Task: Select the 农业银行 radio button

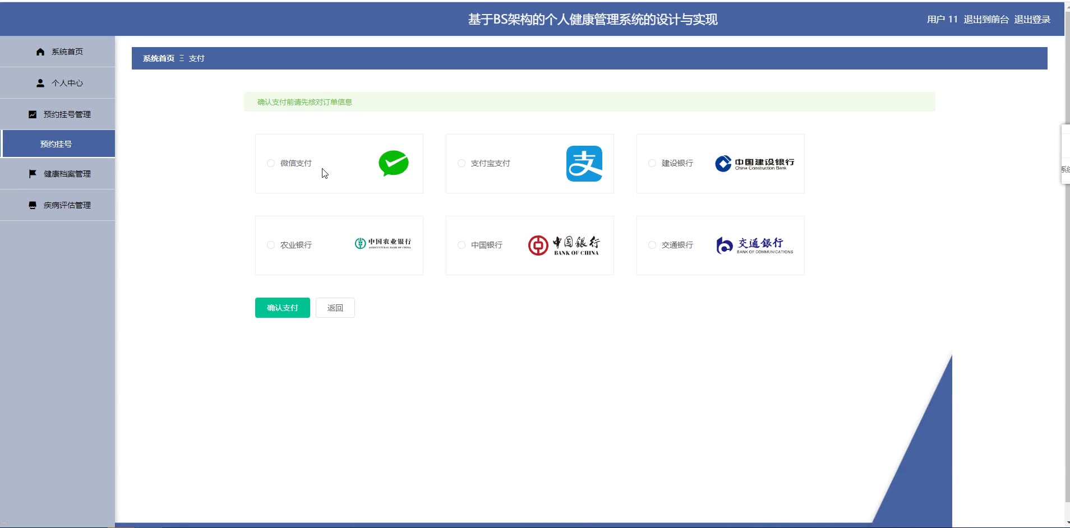Action: pyautogui.click(x=271, y=245)
